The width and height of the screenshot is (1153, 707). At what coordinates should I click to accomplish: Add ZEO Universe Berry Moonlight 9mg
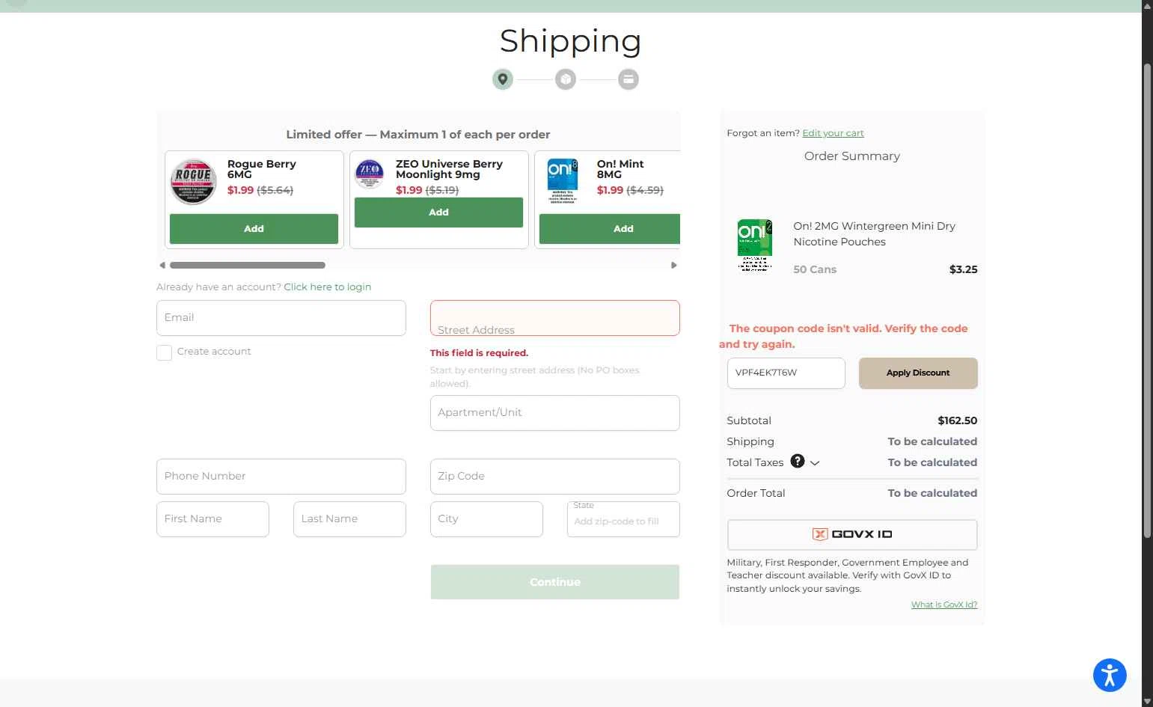pyautogui.click(x=438, y=212)
